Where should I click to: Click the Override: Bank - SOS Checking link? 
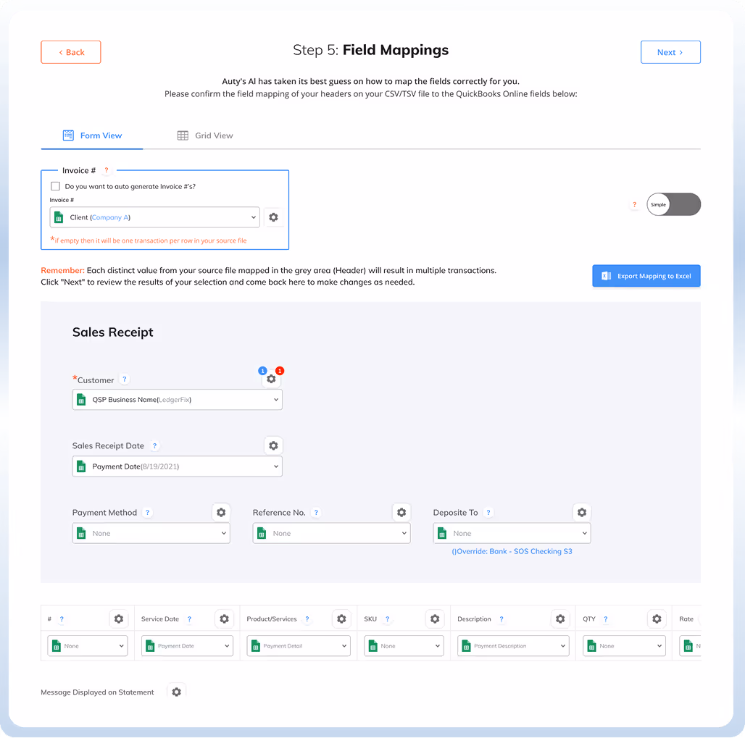click(512, 552)
